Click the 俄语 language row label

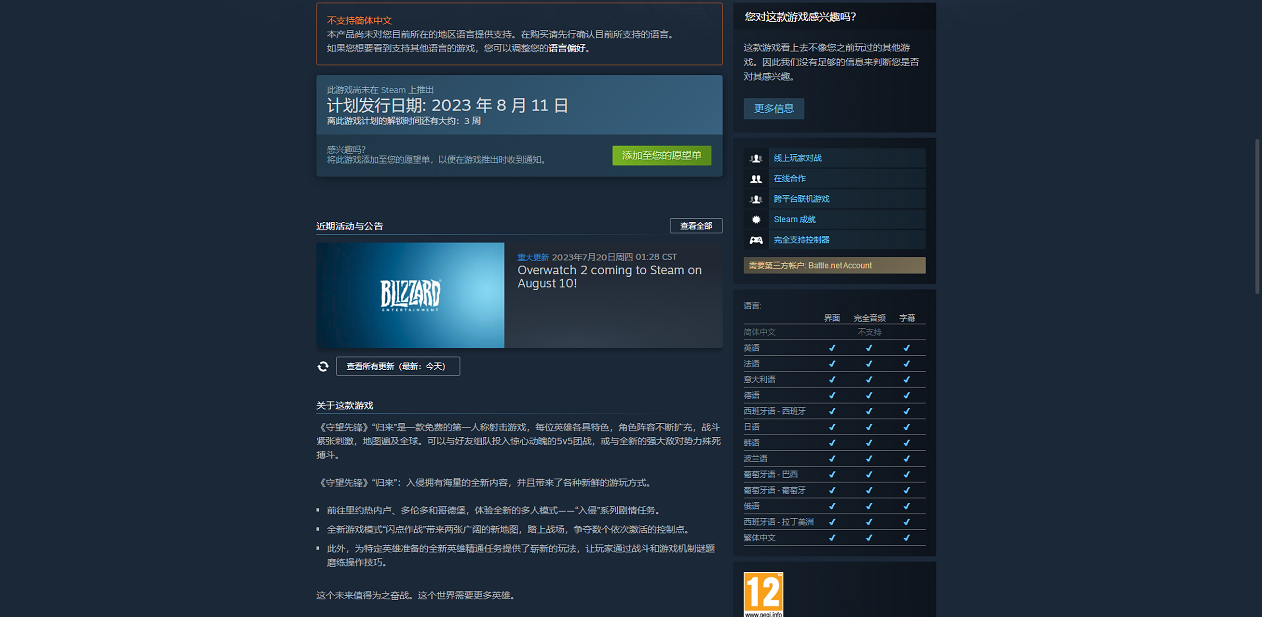pos(751,506)
